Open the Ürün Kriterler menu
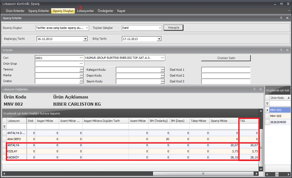Image resolution: width=292 pixels, height=178 pixels. pos(15,11)
